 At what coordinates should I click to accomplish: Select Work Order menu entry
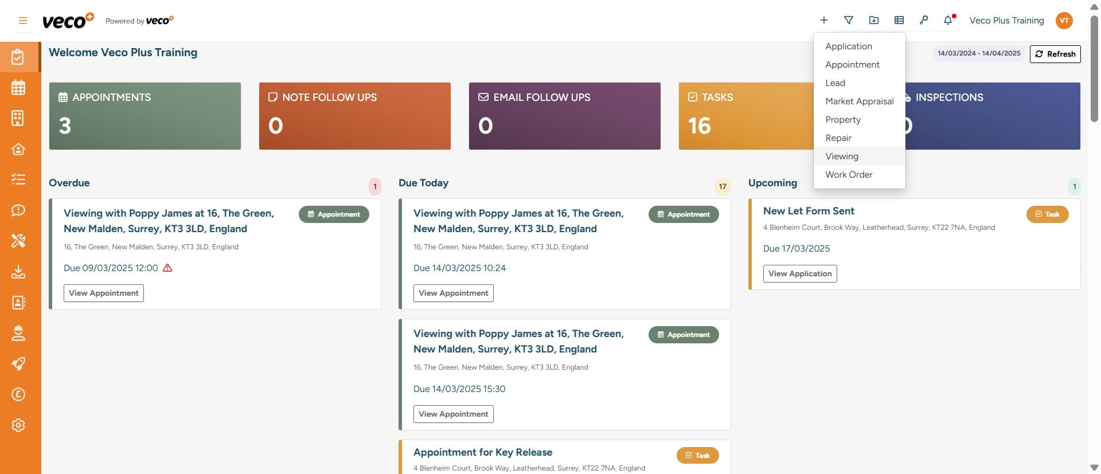[x=849, y=175]
